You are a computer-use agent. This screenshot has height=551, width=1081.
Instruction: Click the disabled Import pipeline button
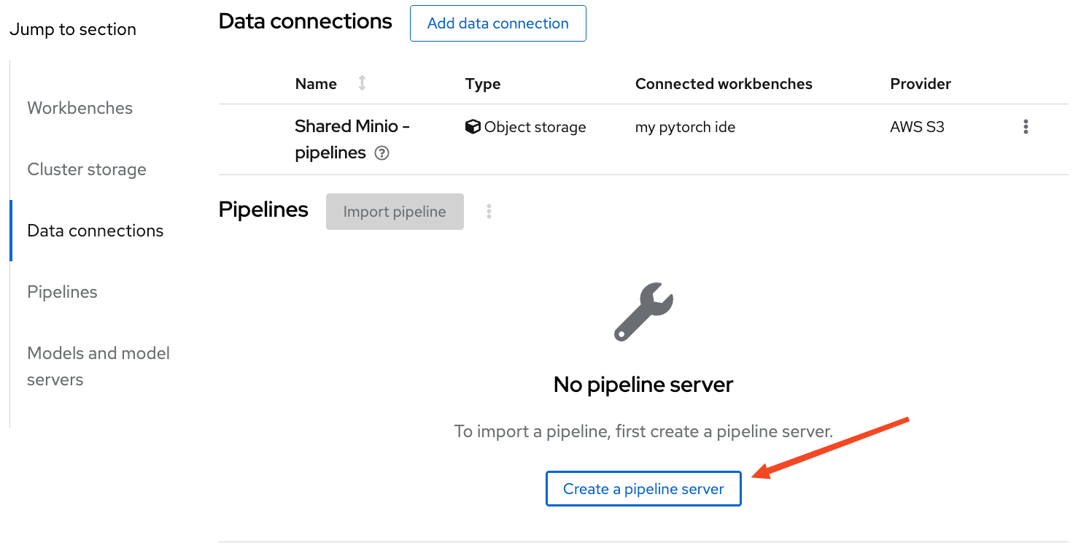point(395,212)
